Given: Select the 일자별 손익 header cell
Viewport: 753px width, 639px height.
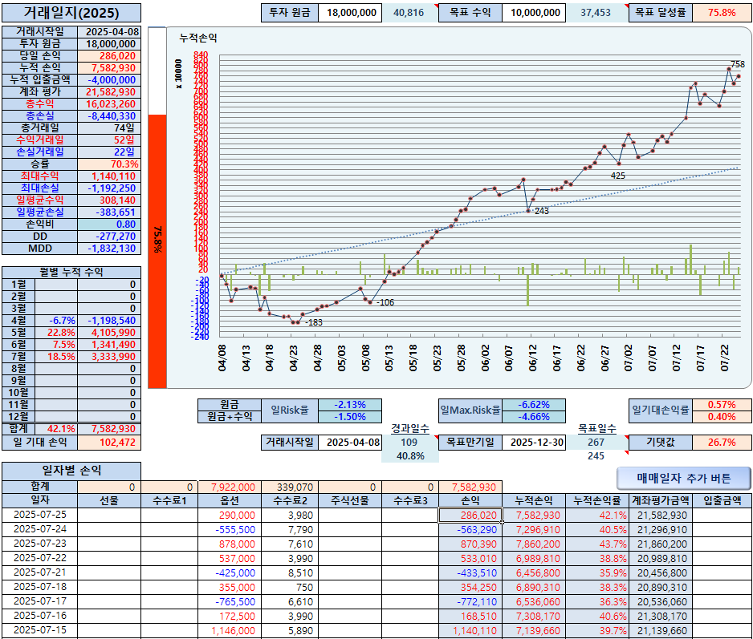Looking at the screenshot, I should pos(71,471).
